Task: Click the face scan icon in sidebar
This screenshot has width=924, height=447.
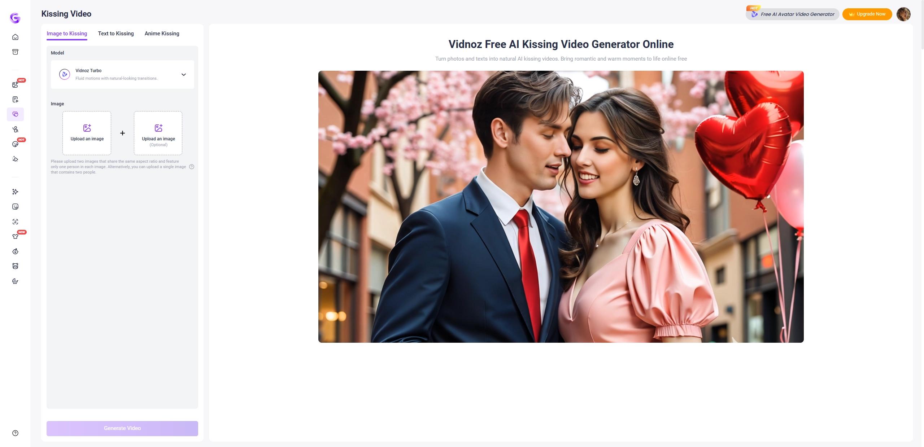Action: [15, 222]
